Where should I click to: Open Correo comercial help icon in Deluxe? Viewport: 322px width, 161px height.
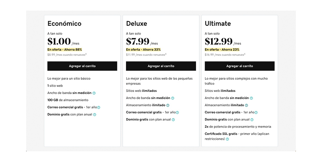177,113
